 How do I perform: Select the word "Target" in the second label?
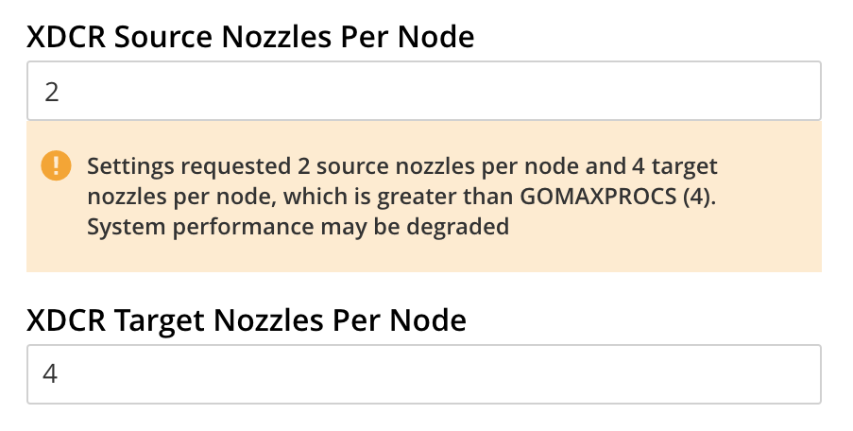coord(163,320)
